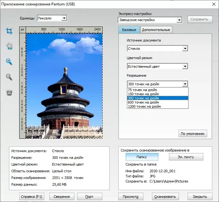This screenshot has height=202, width=219.
Task: Click the zoom in magnifier icon
Action: pyautogui.click(x=9, y=62)
